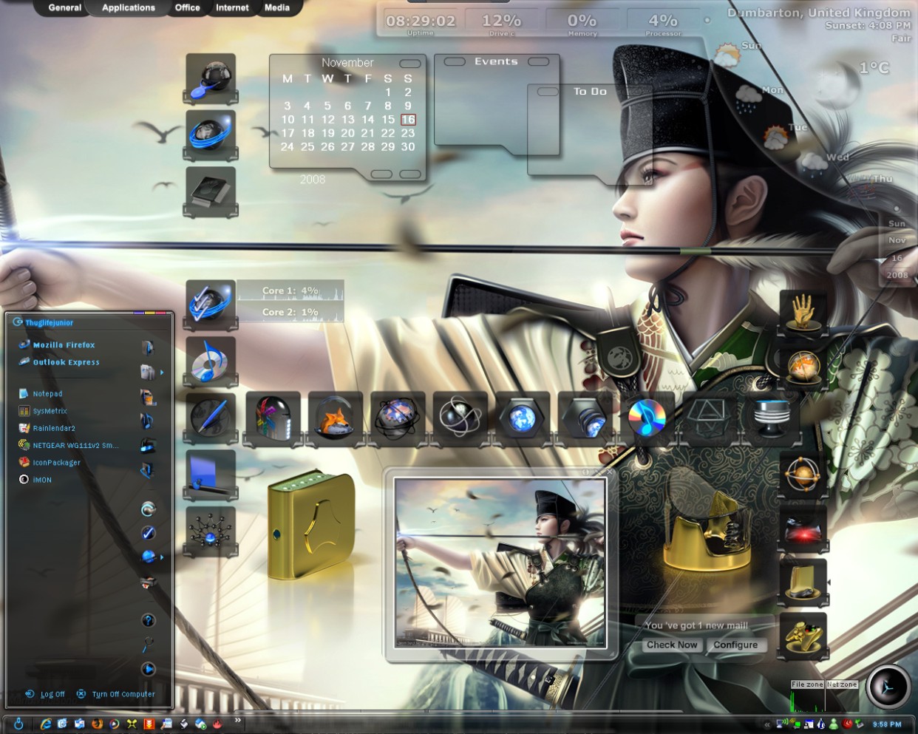Click the Log Off button
Viewport: 918px width, 734px height.
(45, 694)
